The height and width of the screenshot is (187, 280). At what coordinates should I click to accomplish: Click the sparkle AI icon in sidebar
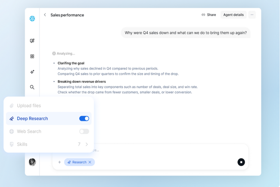(32, 72)
